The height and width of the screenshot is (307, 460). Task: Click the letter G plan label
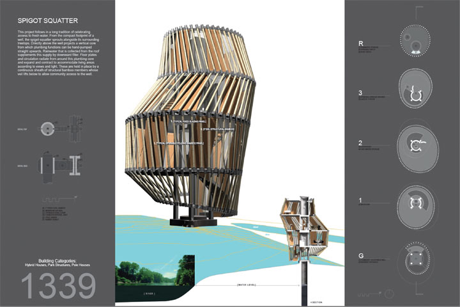[362, 256]
